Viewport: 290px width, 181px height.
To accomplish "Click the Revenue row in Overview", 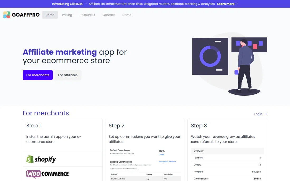I will (227, 172).
